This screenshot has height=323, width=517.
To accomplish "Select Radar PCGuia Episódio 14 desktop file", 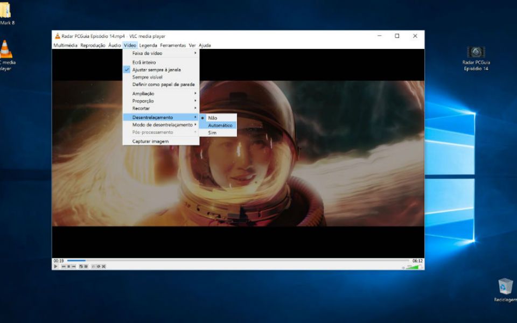I will [476, 59].
